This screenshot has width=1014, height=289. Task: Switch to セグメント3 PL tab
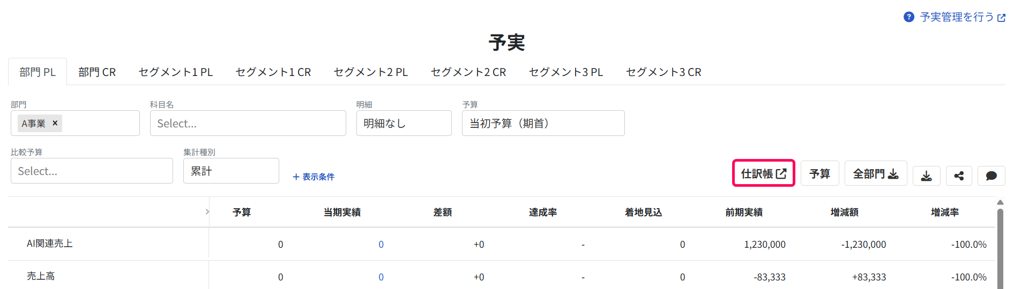coord(566,72)
